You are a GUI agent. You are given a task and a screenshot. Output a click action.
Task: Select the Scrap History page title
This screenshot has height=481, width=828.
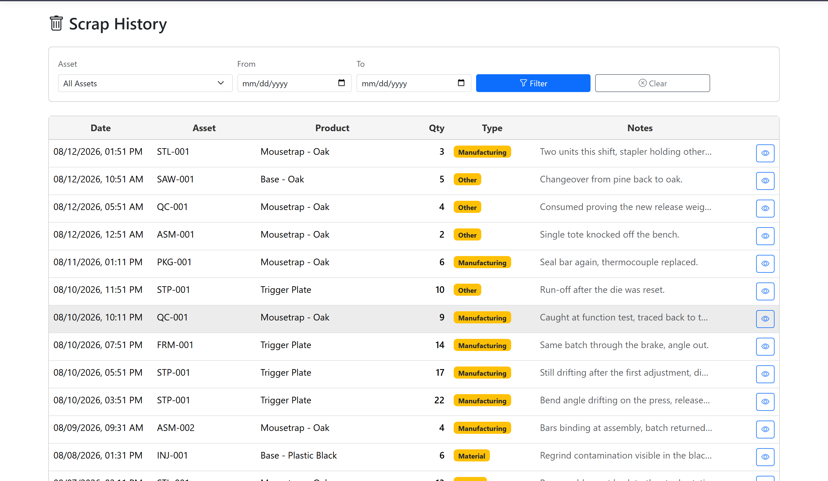118,24
